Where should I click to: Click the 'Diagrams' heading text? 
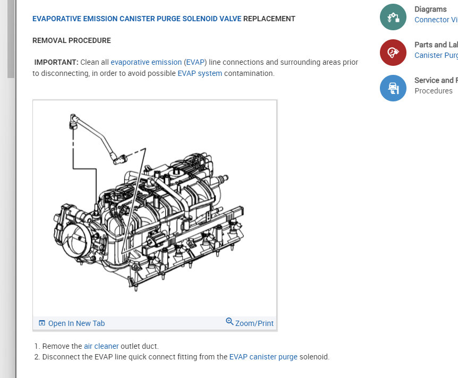point(430,9)
